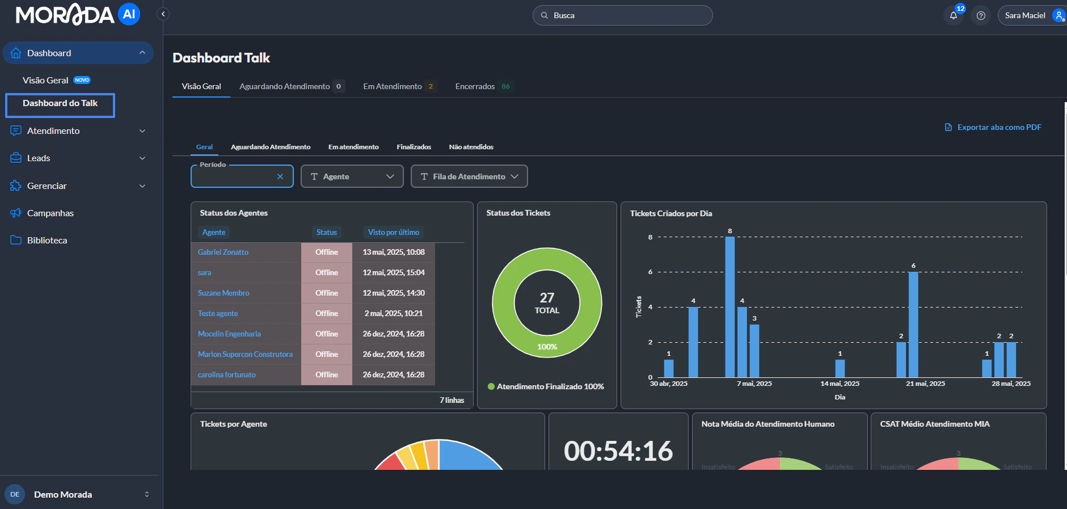
Task: Open the Fila de Atendimento dropdown
Action: point(469,176)
